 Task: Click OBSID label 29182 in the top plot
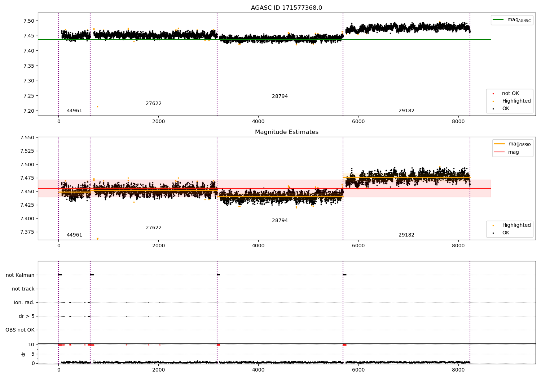(x=406, y=111)
